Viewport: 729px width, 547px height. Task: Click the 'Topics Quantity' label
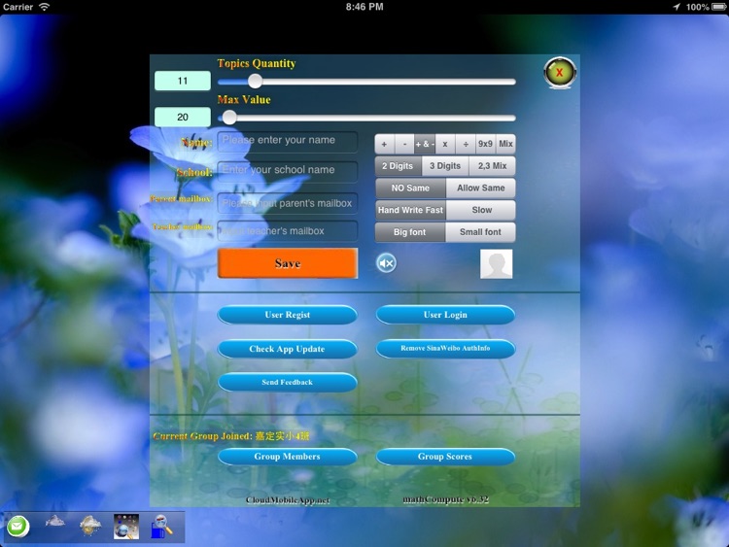[x=257, y=64]
